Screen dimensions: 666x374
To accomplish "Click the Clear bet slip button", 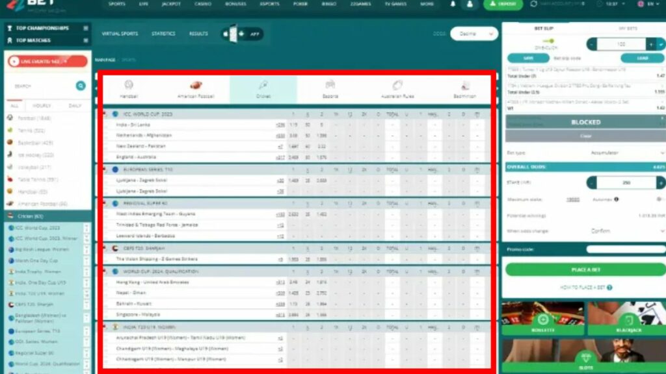I will 586,136.
